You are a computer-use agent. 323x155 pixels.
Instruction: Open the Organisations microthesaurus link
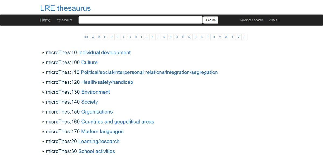tap(97, 112)
